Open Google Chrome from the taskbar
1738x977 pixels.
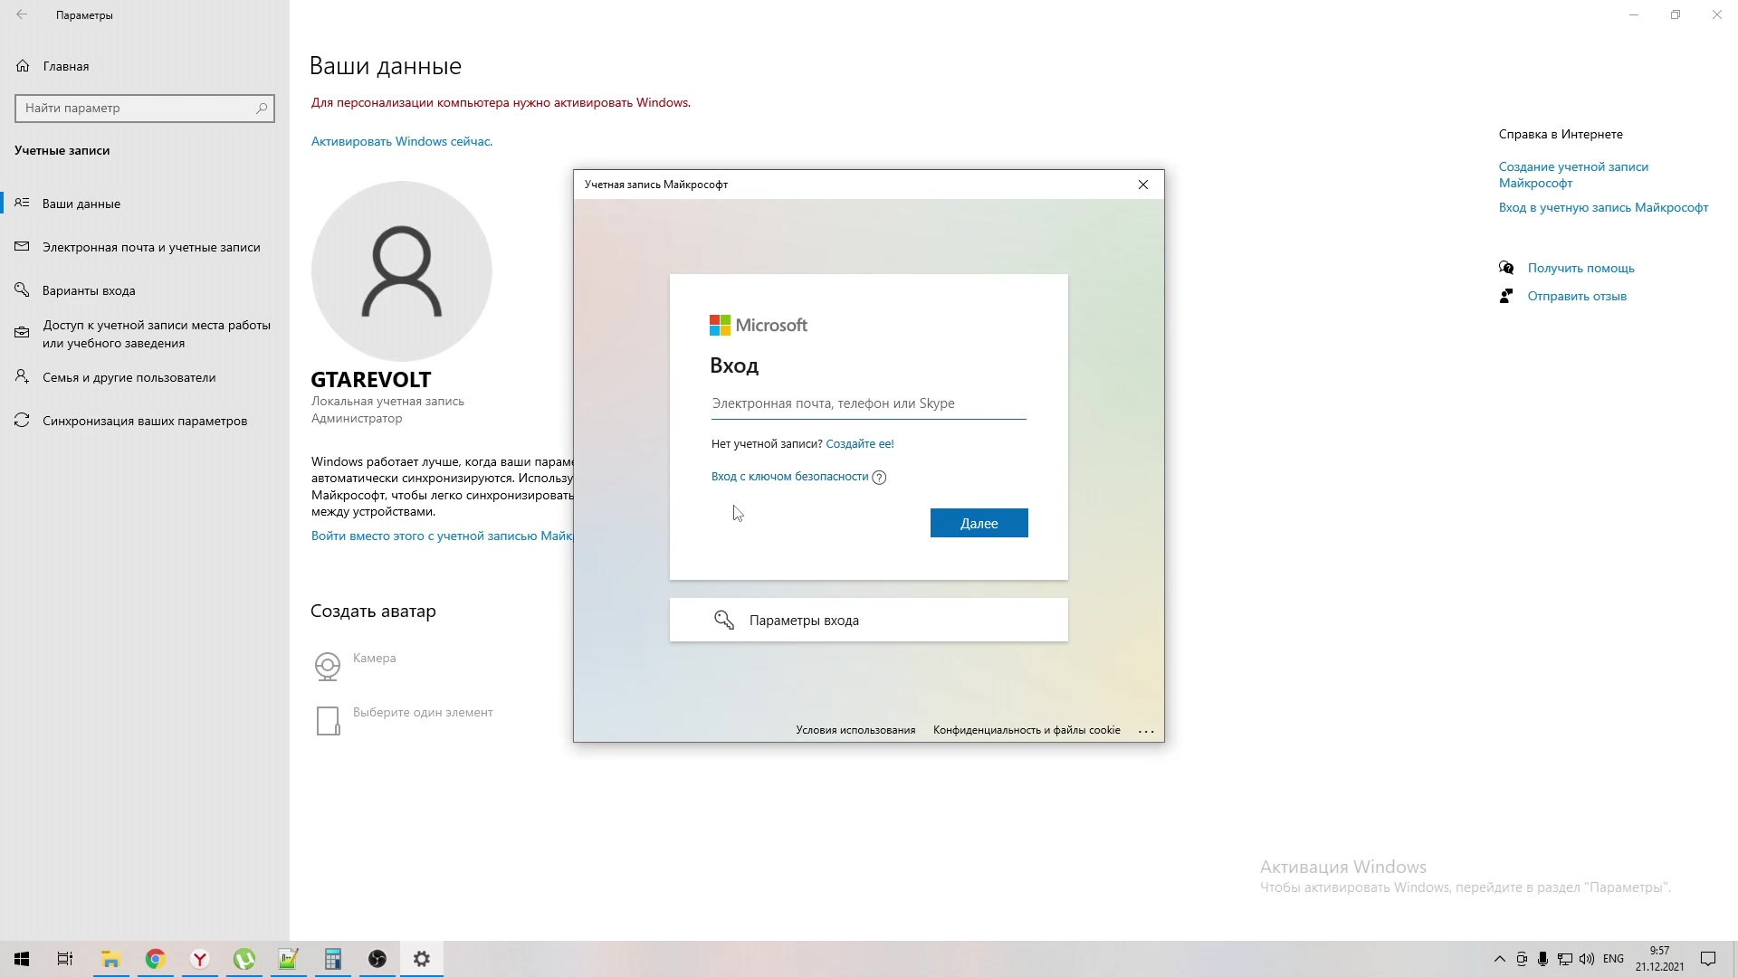point(155,959)
